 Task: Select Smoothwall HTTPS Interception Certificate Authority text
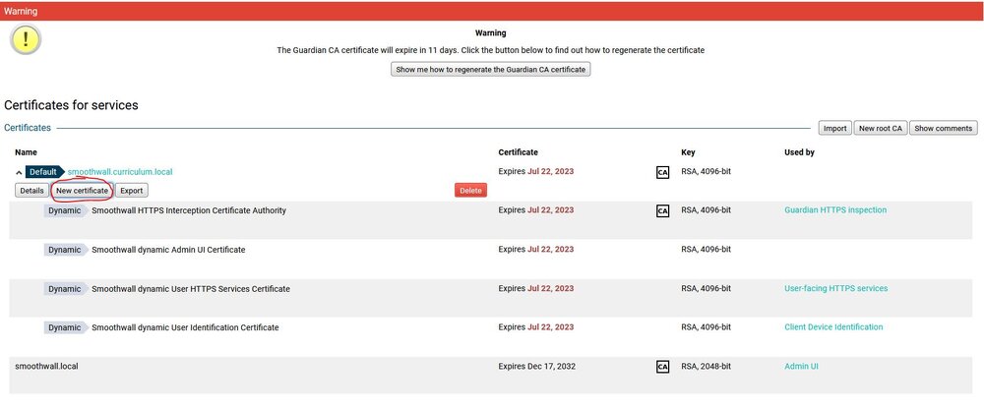[189, 210]
